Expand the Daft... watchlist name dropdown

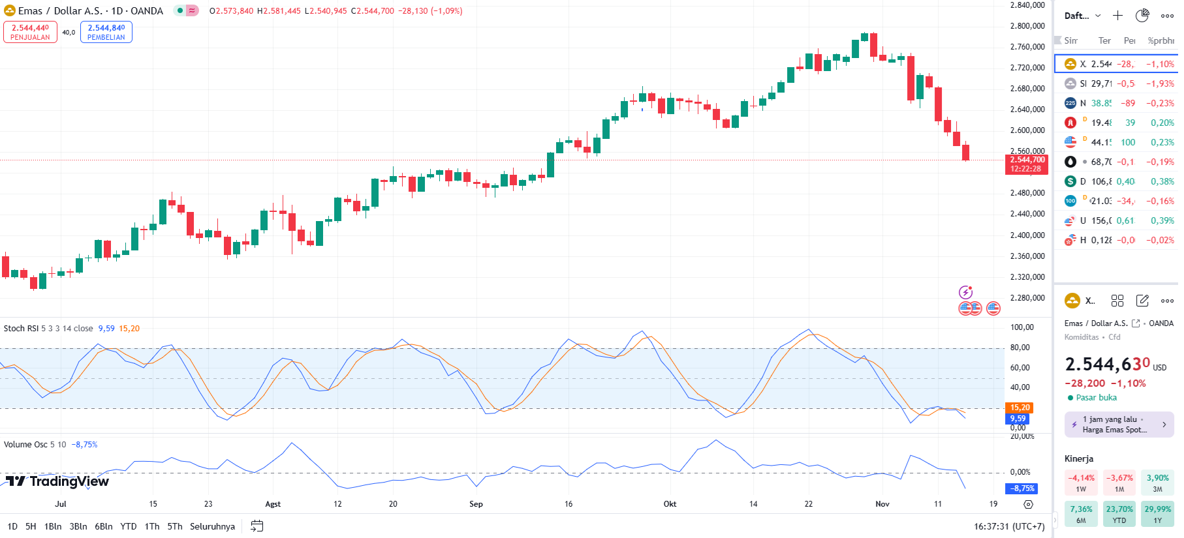pyautogui.click(x=1082, y=16)
